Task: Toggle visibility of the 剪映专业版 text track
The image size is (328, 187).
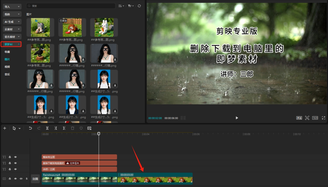Action: click(16, 157)
